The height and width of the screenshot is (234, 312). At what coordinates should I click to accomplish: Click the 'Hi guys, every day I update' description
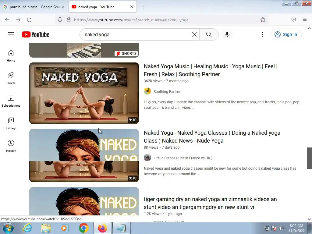(222, 105)
